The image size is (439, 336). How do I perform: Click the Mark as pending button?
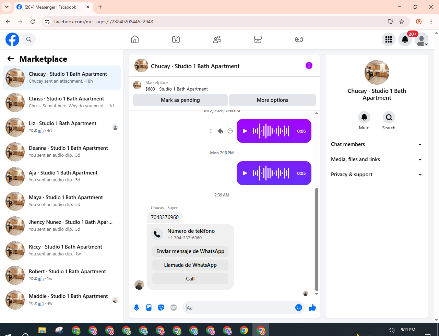click(x=180, y=100)
